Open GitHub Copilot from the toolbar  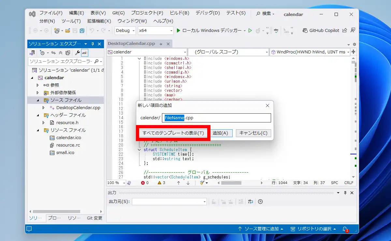click(321, 30)
